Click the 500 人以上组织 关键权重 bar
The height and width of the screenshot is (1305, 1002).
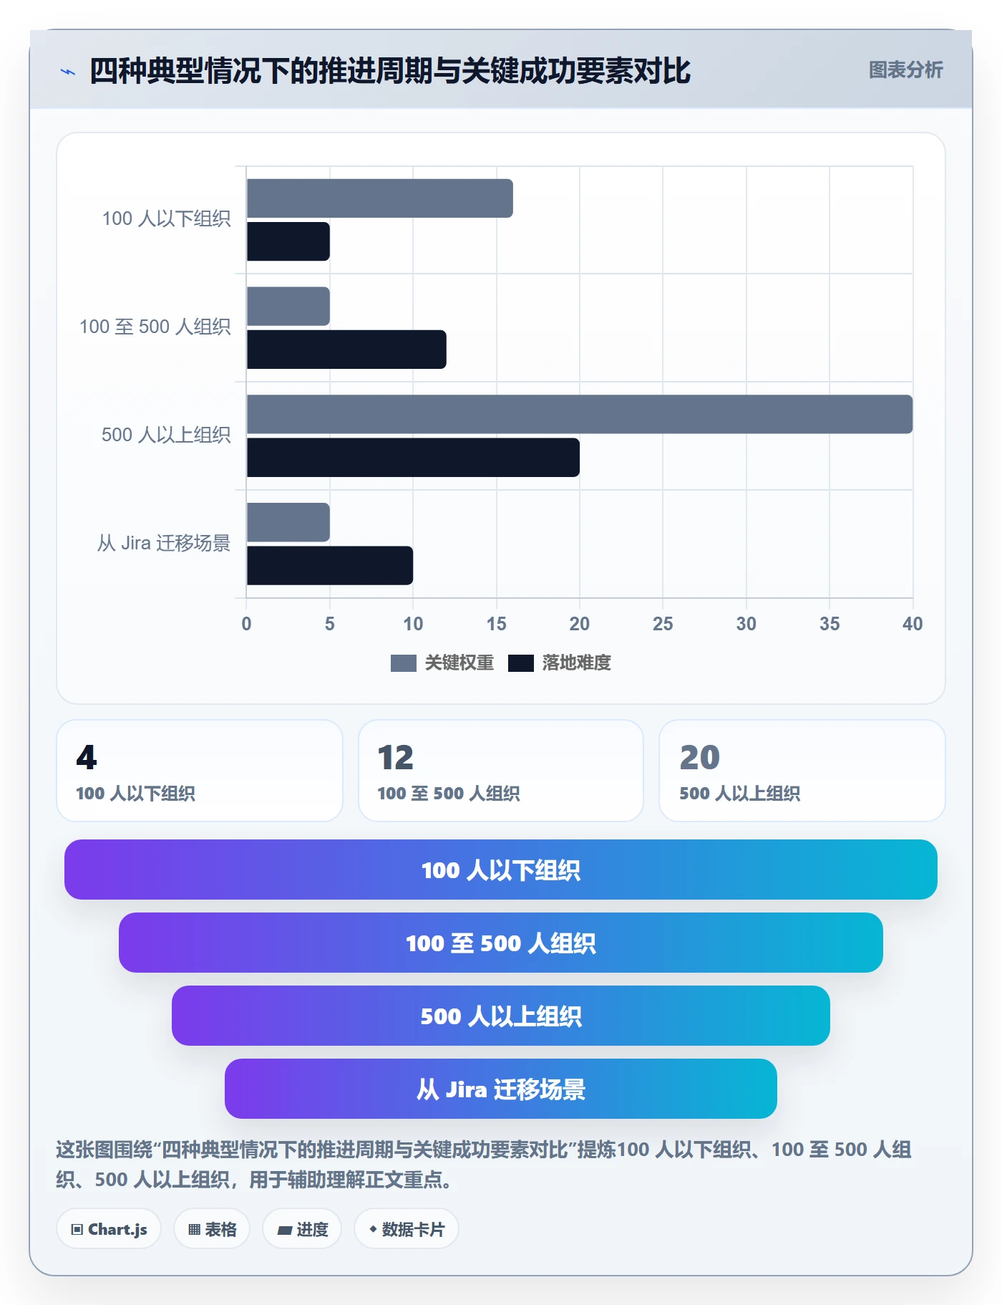pos(580,414)
